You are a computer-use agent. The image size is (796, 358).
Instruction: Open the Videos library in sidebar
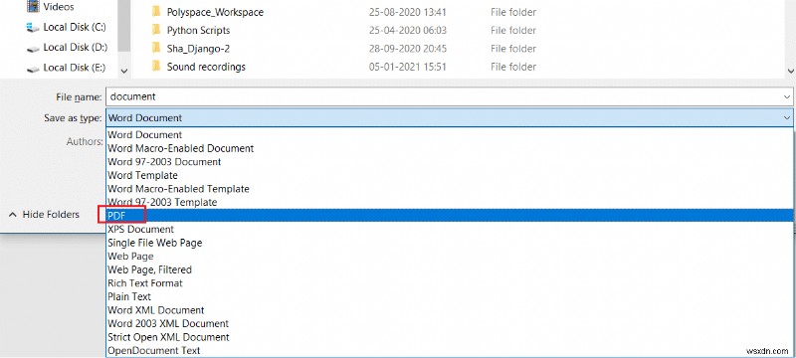click(x=59, y=7)
